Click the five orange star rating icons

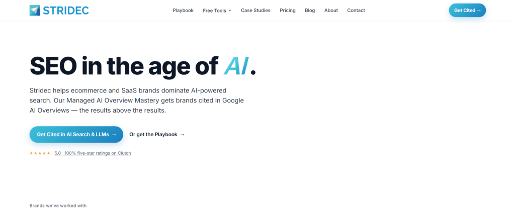(40, 153)
